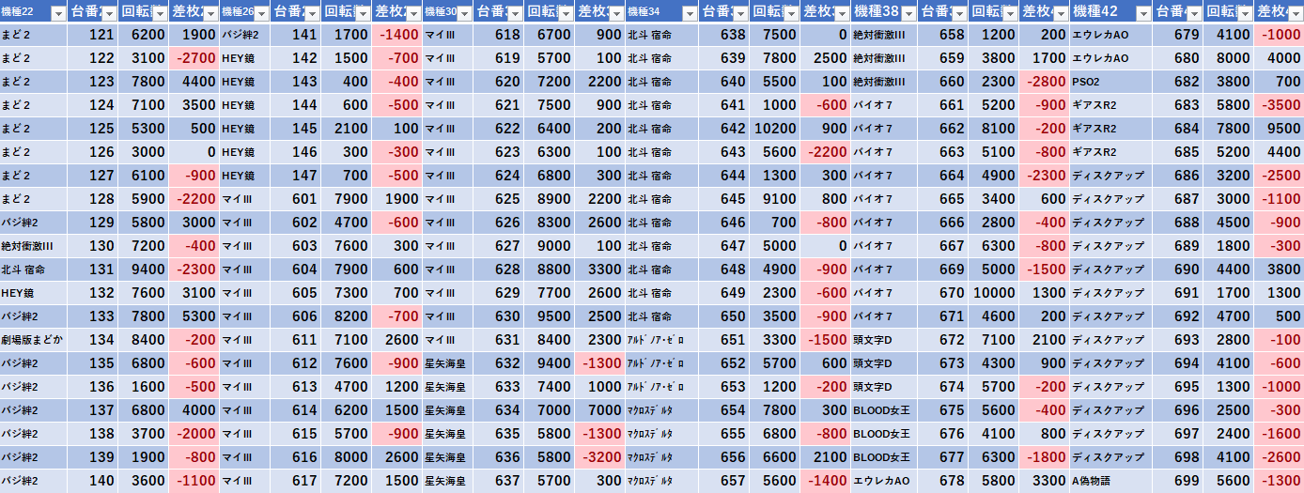The width and height of the screenshot is (1304, 493).
Task: Select the 9400 rotation cell for unit 131
Action: click(143, 270)
